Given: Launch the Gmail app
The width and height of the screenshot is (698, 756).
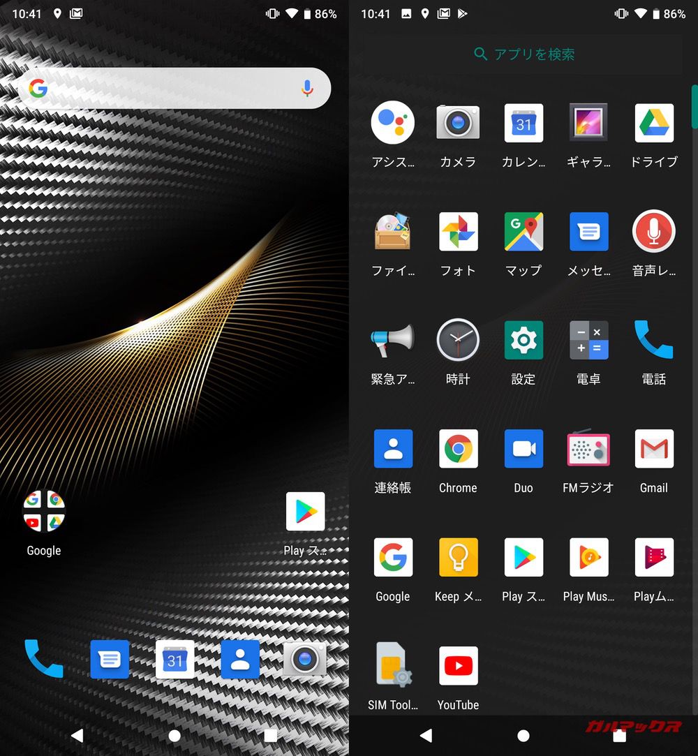Looking at the screenshot, I should (654, 449).
